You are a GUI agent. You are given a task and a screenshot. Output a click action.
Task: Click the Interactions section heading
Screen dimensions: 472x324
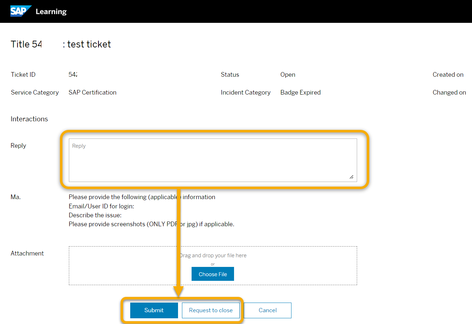pos(29,119)
